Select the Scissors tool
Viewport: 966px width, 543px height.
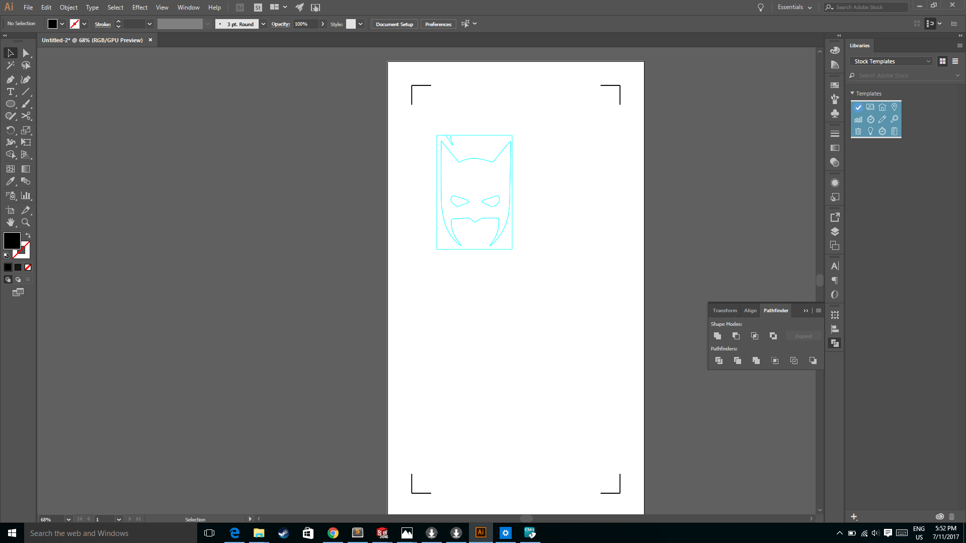tap(26, 116)
